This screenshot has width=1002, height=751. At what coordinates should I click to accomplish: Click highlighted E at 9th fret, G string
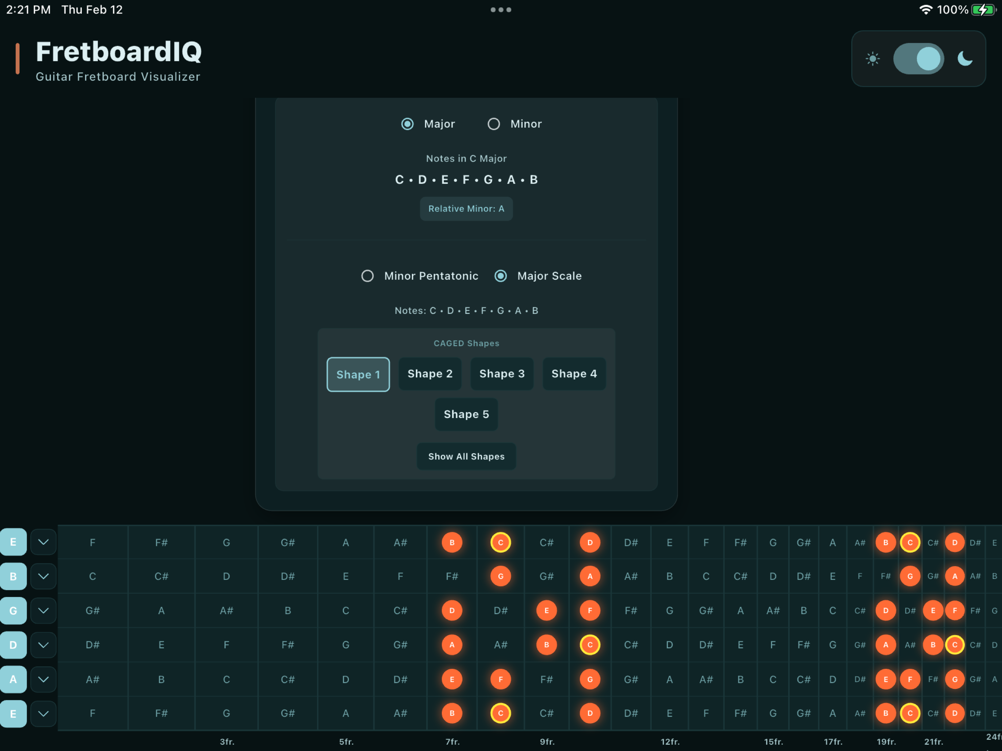[546, 611]
